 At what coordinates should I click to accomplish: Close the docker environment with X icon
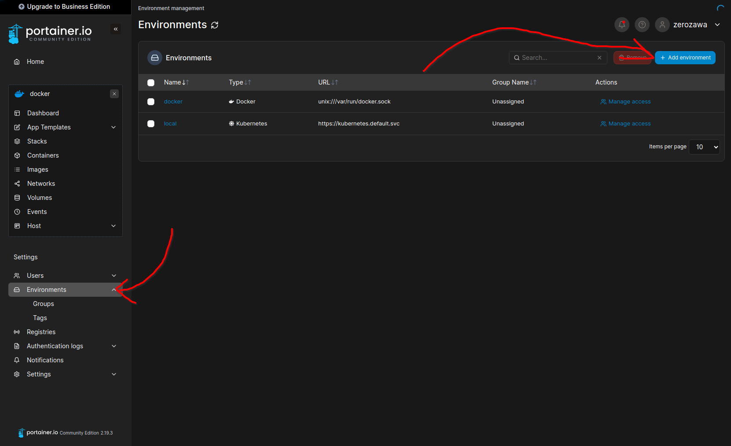point(114,94)
